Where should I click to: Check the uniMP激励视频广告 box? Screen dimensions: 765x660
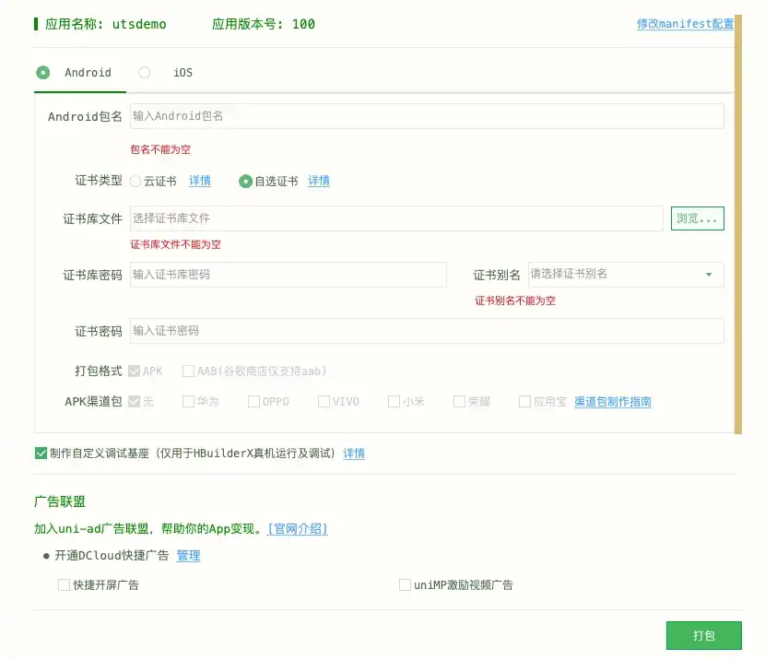click(405, 583)
